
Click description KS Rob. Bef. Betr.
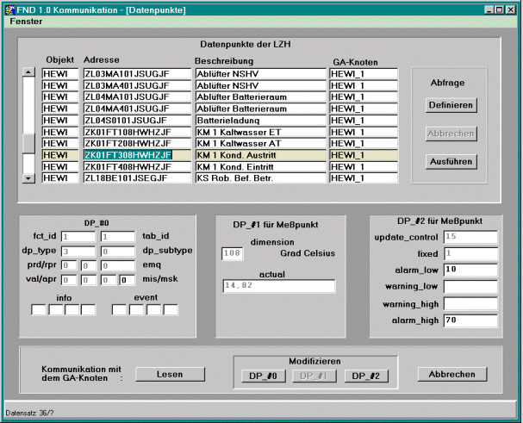(x=261, y=178)
